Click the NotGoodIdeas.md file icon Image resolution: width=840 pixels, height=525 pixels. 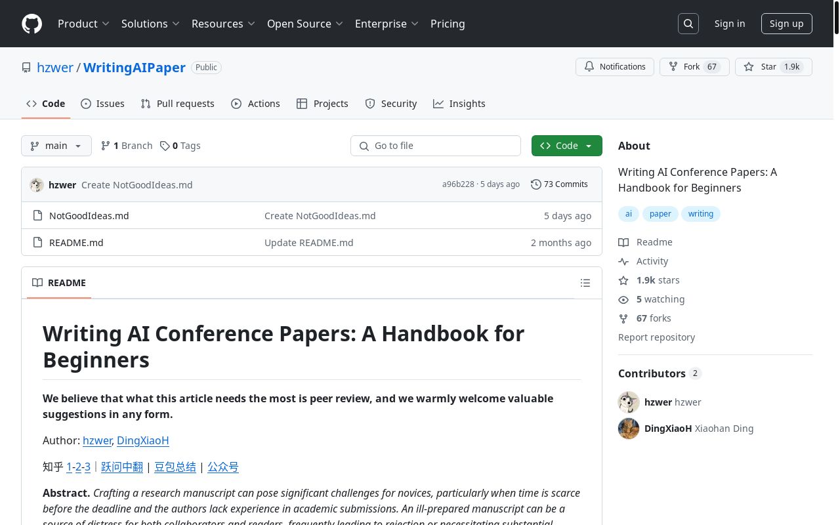click(x=37, y=216)
